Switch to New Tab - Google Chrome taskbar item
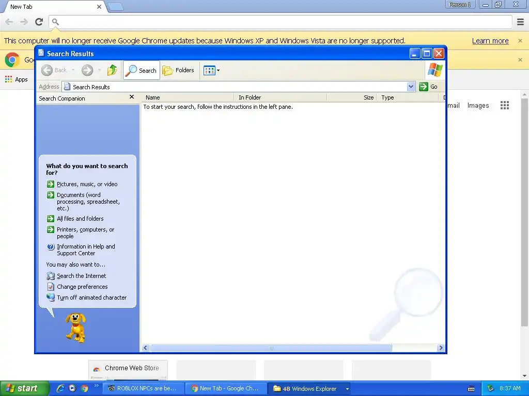The width and height of the screenshot is (529, 396). pos(225,389)
